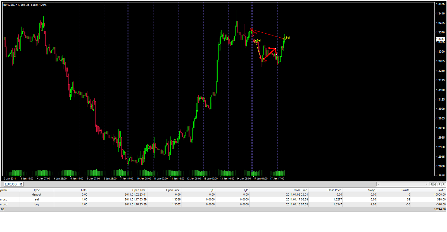This screenshot has width=447, height=232.
Task: Select the EURUSD, H1 chart tab
Action: pos(13,184)
